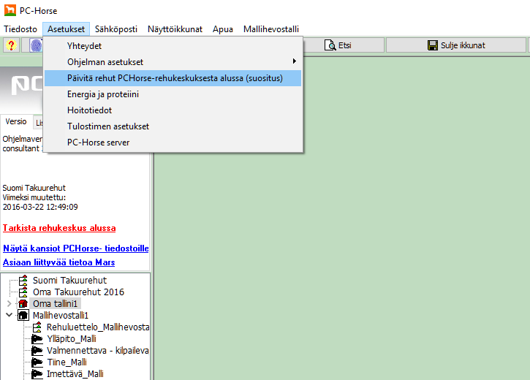
Task: Click the horse icon next to Tiine_Malli
Action: [x=37, y=362]
